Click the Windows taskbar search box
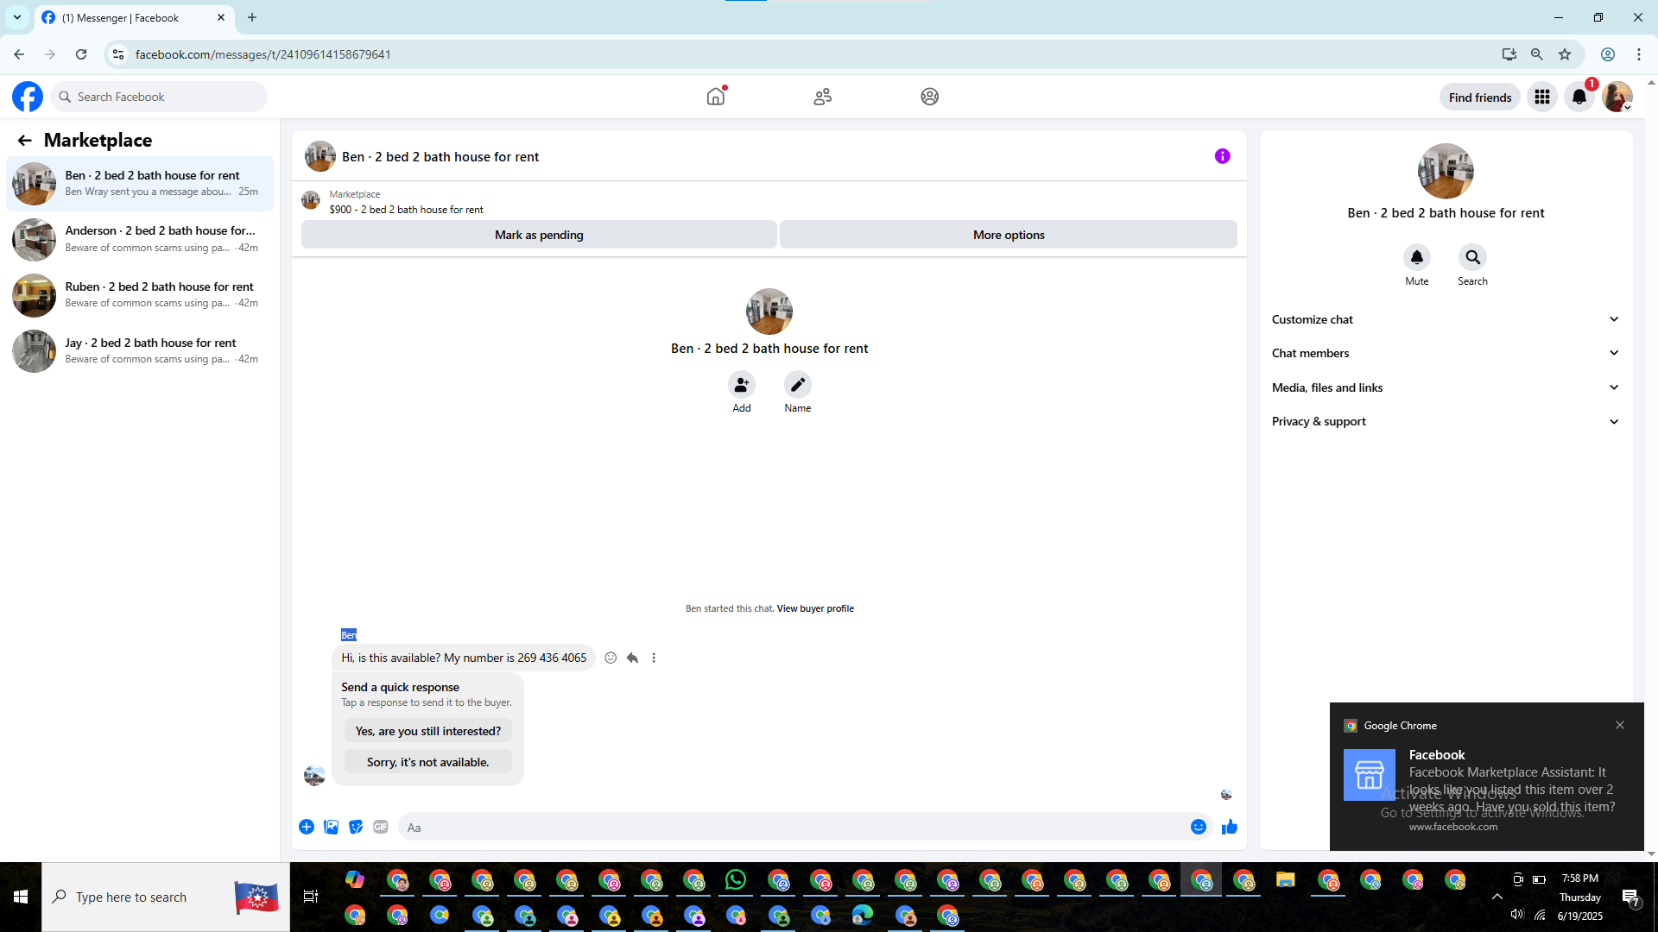 [166, 897]
